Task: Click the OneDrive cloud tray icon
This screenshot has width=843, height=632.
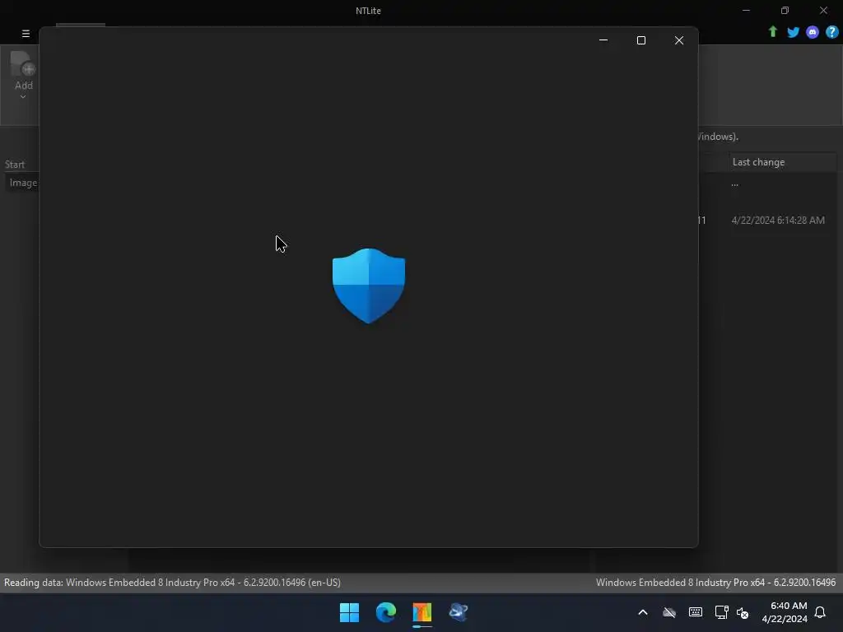Action: coord(668,612)
